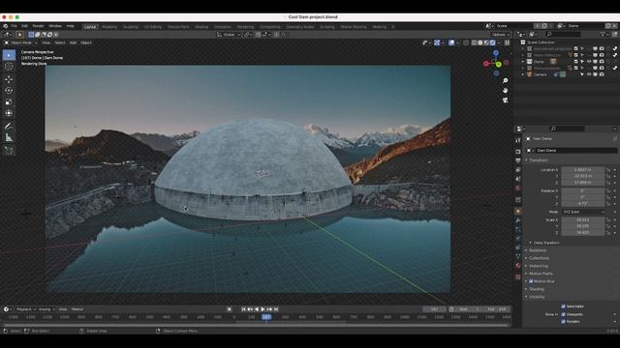The image size is (620, 348).
Task: Expand the Collections panel
Action: pos(539,258)
